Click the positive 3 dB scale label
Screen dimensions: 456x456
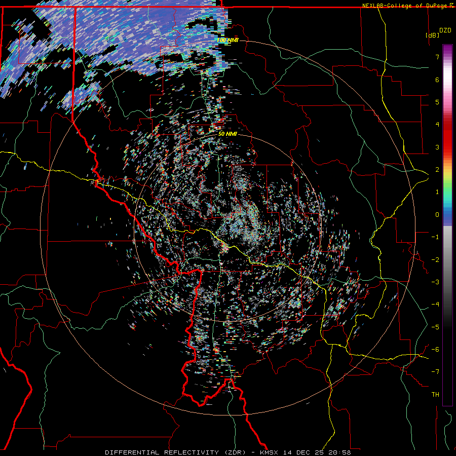tap(437, 147)
